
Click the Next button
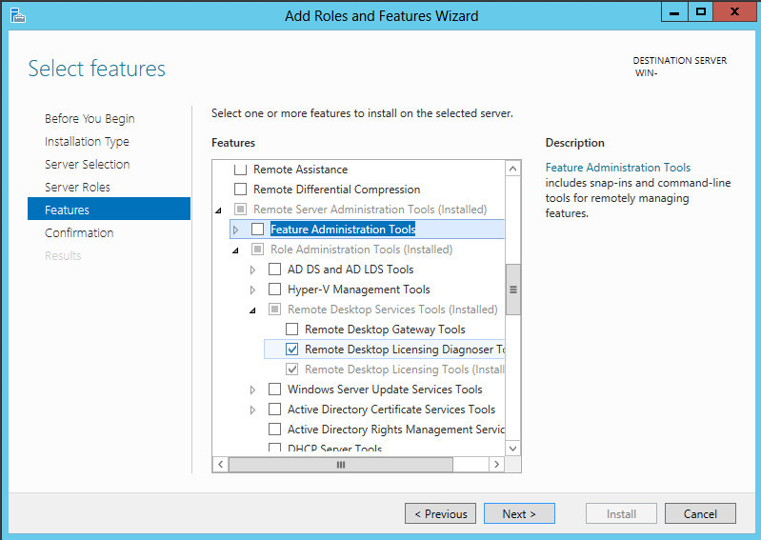tap(519, 513)
